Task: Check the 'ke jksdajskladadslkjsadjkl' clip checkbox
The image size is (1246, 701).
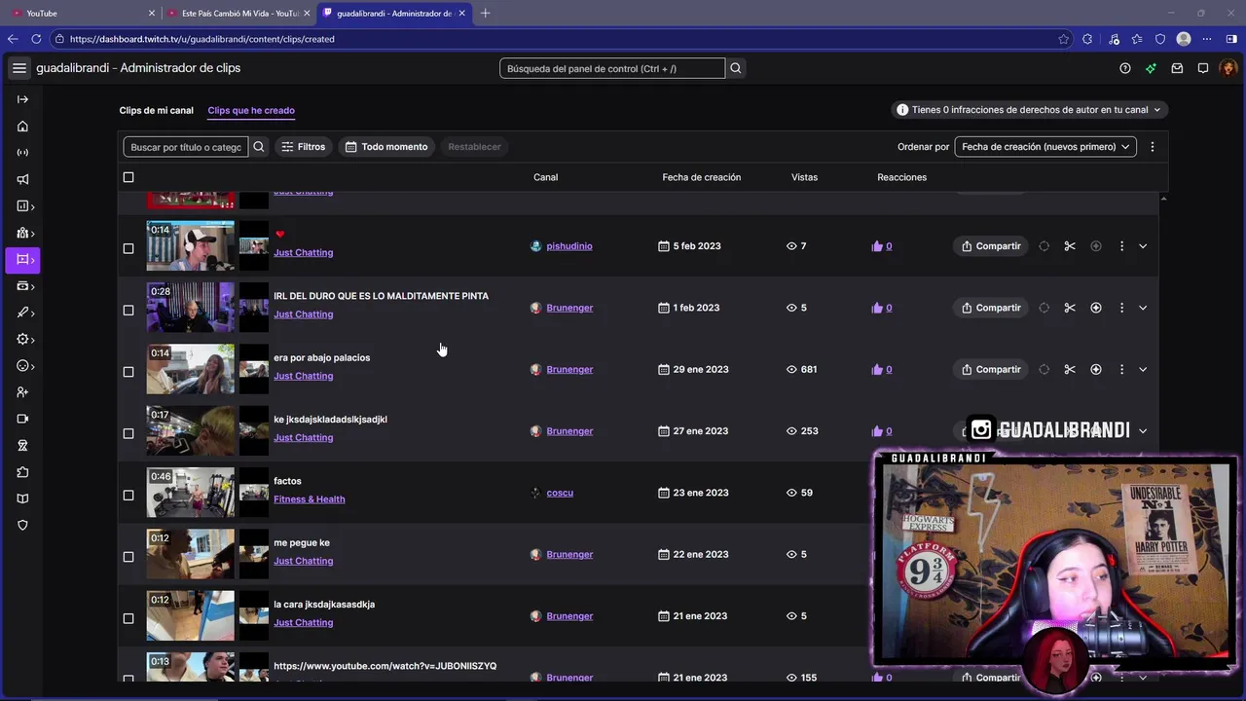Action: (128, 433)
